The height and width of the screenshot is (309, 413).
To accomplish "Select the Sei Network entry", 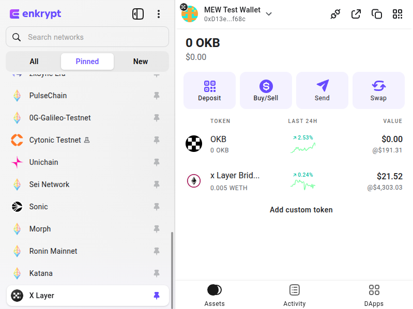I will coord(49,184).
